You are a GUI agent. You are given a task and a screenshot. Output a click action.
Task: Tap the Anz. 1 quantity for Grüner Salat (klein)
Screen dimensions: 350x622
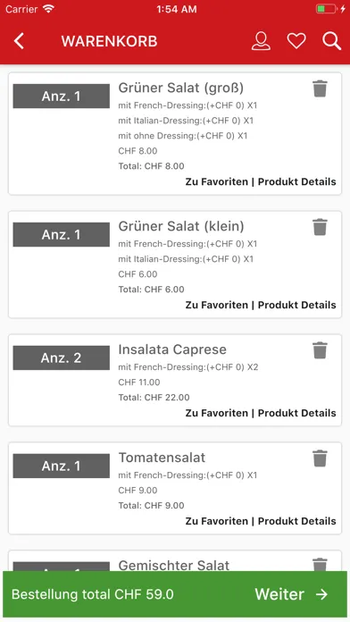point(61,234)
